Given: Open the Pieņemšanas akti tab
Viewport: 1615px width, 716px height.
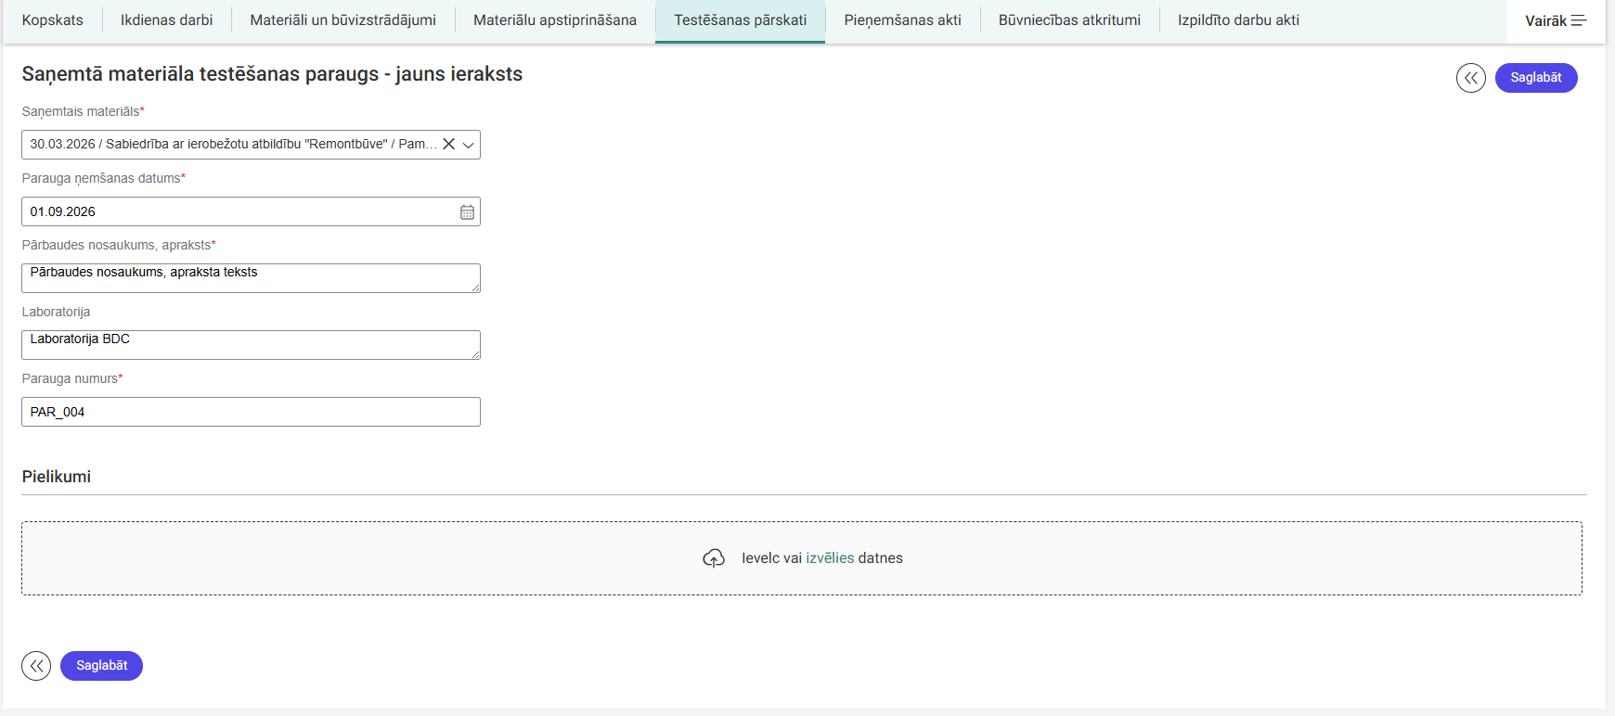Looking at the screenshot, I should [903, 20].
